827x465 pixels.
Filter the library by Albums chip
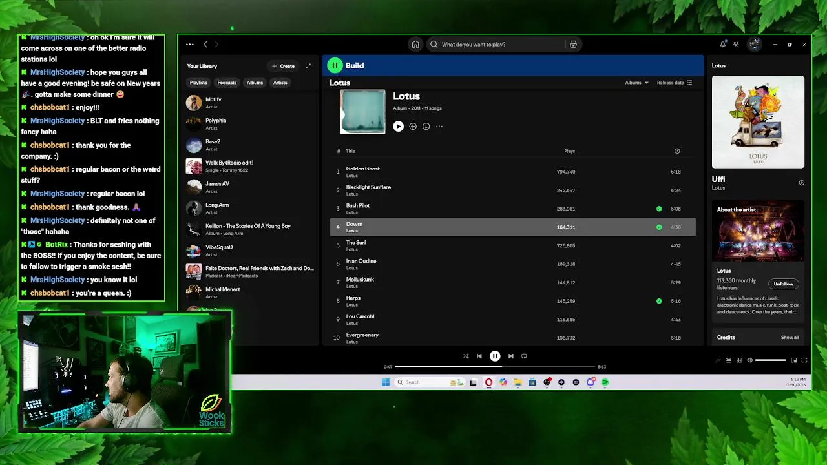(255, 83)
